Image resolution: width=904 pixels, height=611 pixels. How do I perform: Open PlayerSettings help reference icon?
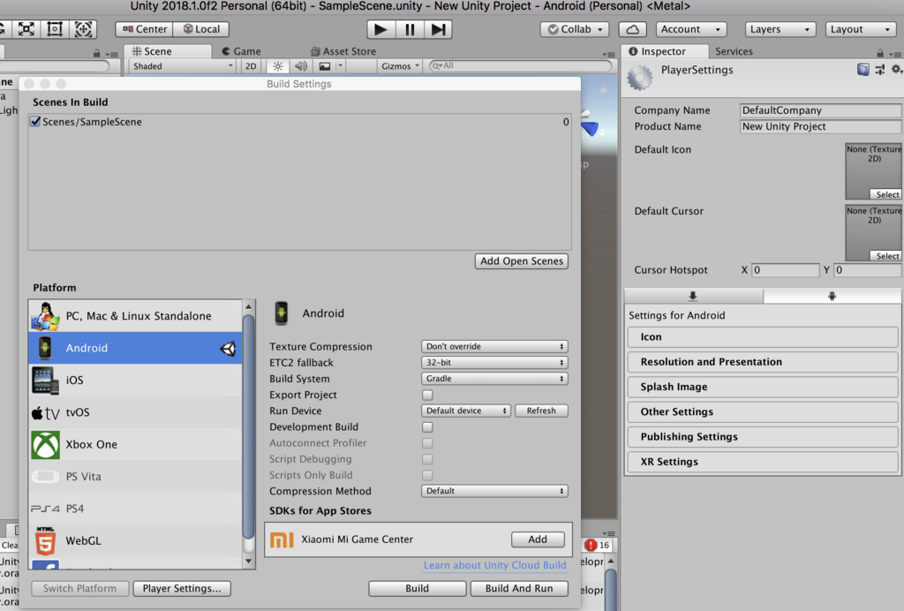tap(863, 70)
